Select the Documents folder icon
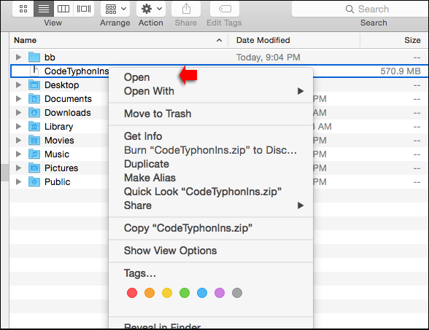This screenshot has width=429, height=330. pos(34,98)
